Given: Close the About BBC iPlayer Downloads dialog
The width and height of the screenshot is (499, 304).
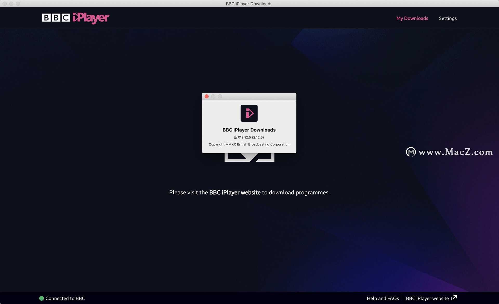Looking at the screenshot, I should (207, 96).
